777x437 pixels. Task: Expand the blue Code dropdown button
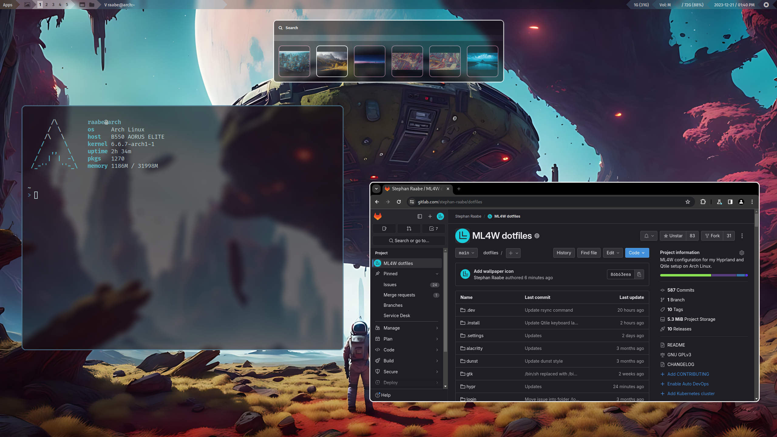637,253
